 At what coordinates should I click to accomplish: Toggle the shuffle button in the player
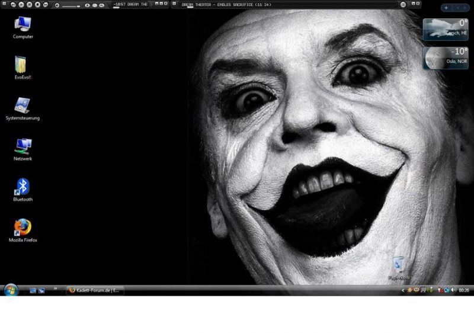point(101,5)
